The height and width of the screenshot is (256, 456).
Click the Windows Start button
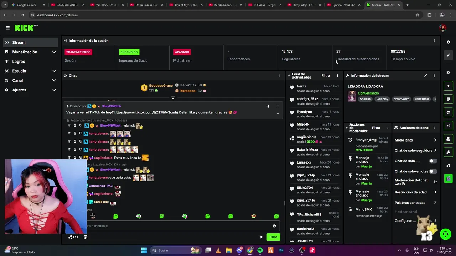point(144,250)
